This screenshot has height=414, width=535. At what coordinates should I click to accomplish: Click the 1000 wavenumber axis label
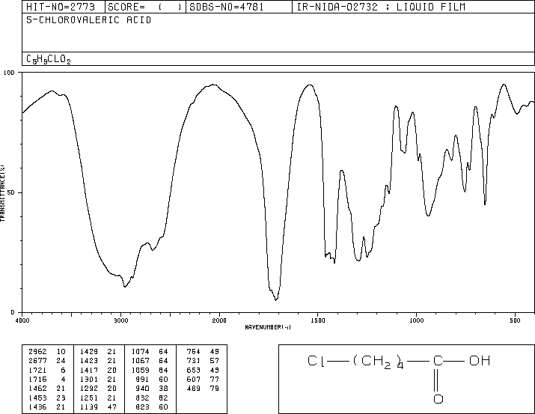click(x=416, y=320)
